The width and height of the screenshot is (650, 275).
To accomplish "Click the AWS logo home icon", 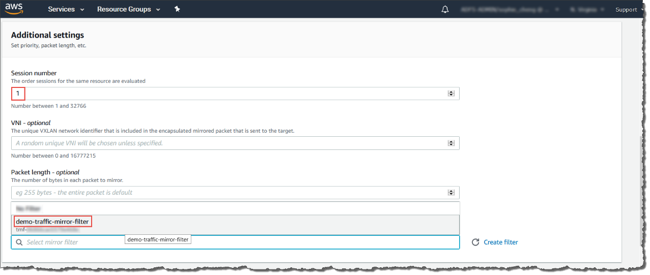I will (14, 9).
